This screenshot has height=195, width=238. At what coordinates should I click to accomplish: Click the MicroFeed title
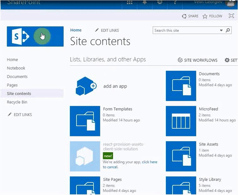pyautogui.click(x=208, y=109)
